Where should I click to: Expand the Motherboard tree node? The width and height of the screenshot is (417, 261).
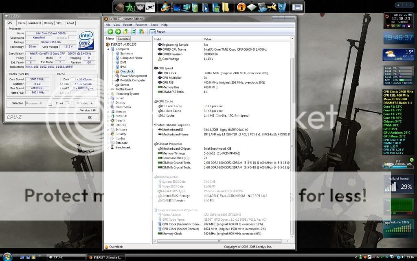108,89
